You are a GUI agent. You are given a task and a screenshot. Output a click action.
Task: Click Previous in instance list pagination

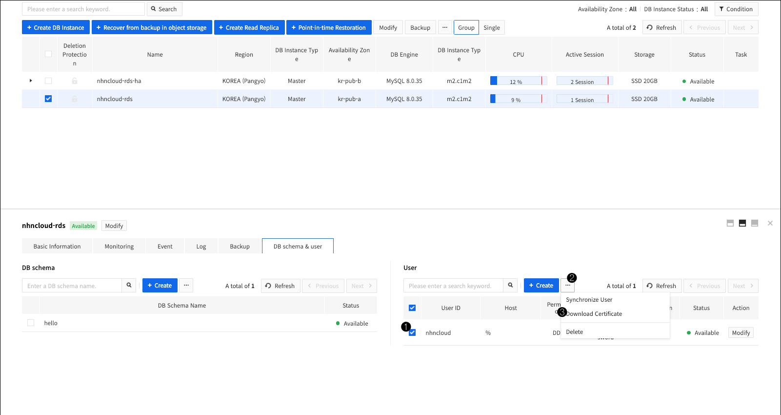click(704, 27)
